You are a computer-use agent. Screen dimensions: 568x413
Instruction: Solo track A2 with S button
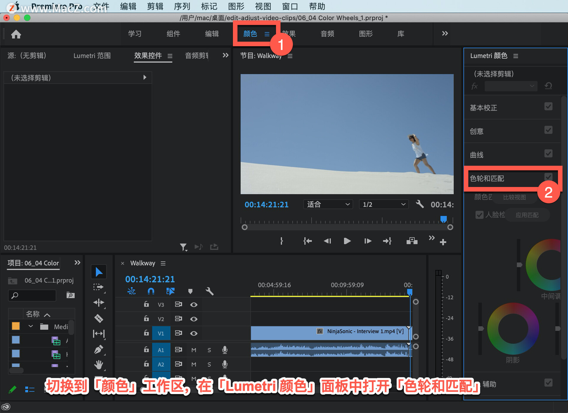coord(209,364)
